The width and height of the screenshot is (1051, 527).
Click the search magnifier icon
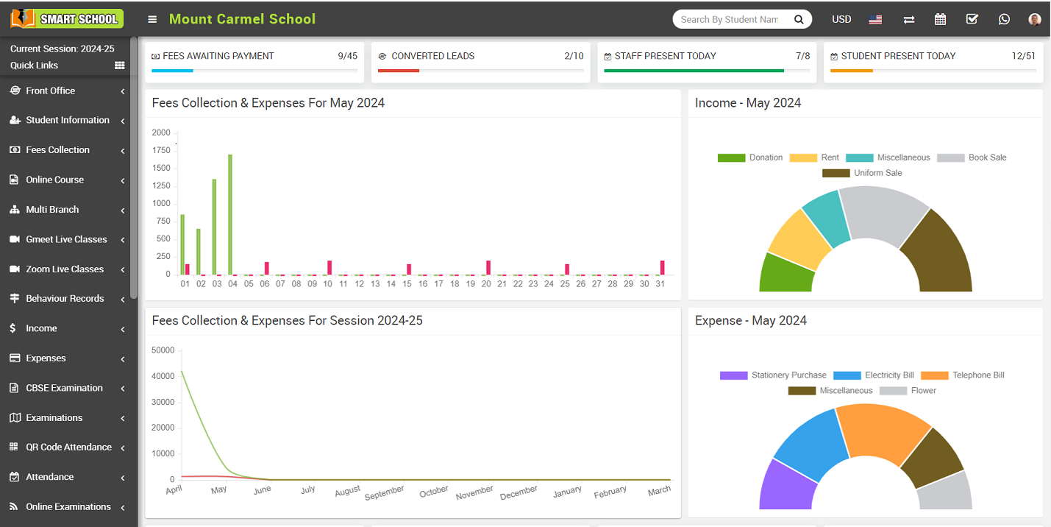click(799, 20)
